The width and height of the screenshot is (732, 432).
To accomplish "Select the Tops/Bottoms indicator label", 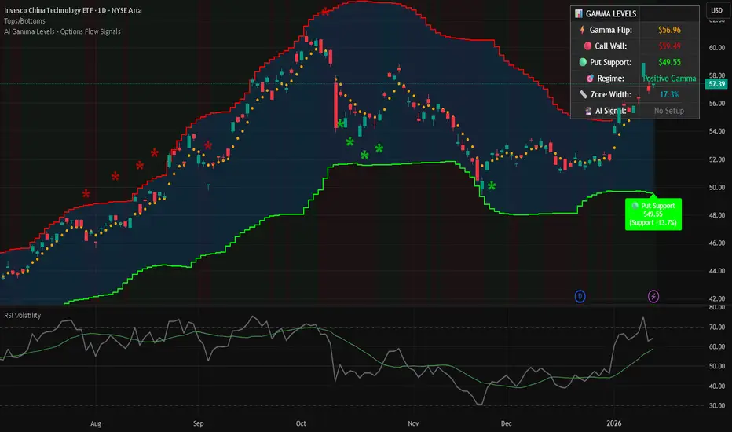I will point(25,21).
